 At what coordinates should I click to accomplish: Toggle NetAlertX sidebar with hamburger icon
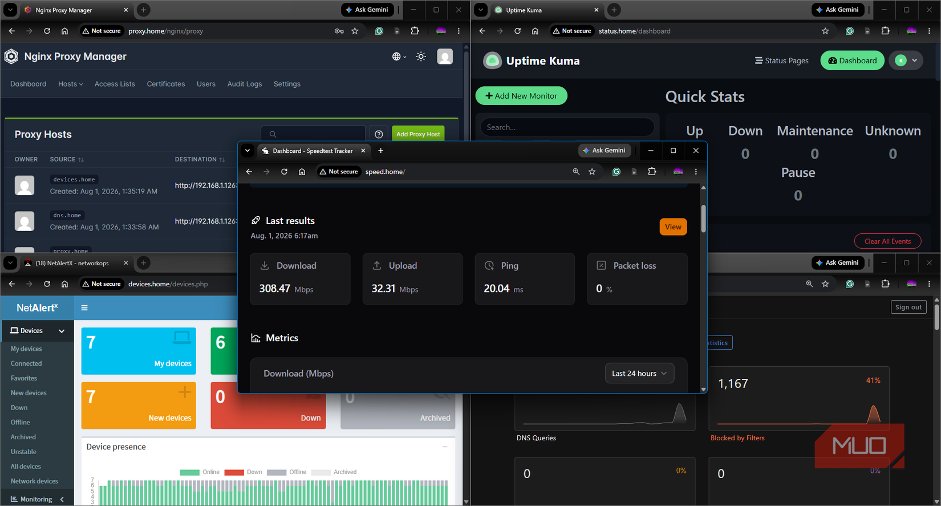pyautogui.click(x=84, y=308)
